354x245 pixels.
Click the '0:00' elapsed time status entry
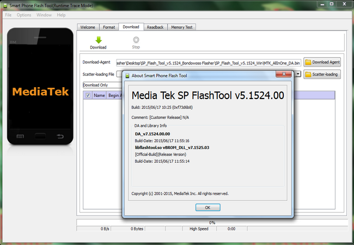pyautogui.click(x=231, y=229)
